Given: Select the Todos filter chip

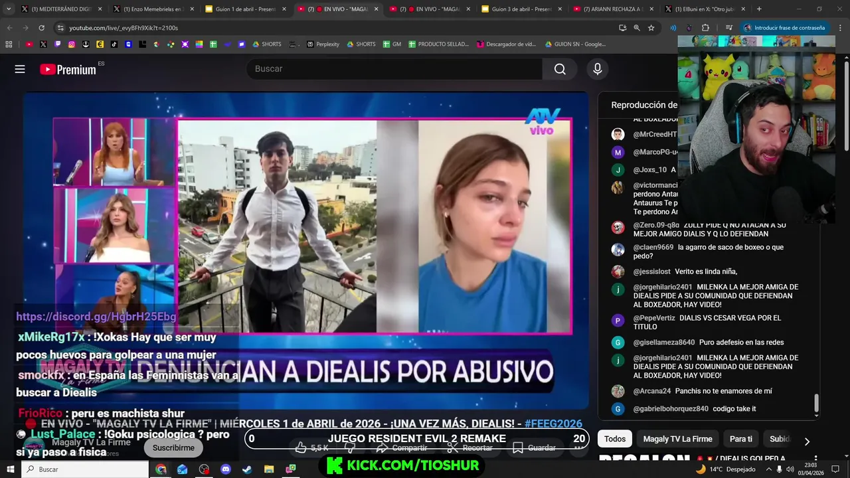Looking at the screenshot, I should tap(615, 439).
